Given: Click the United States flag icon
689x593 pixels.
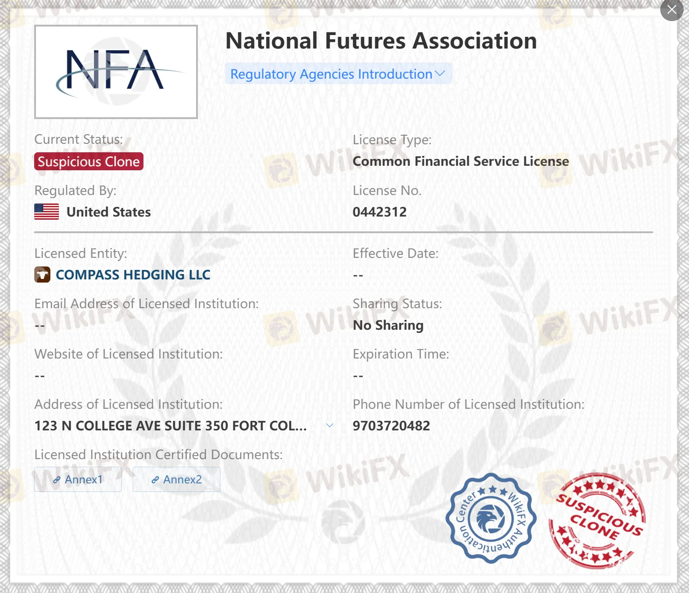Looking at the screenshot, I should tap(46, 212).
